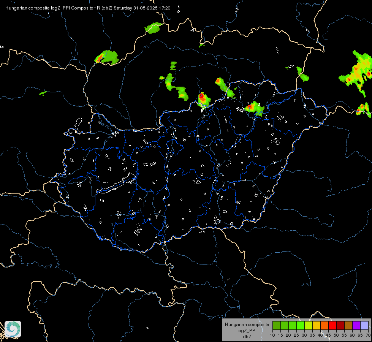Pick the 60–65 dBZ purple swatch
This screenshot has height=342, width=372.
356,325
